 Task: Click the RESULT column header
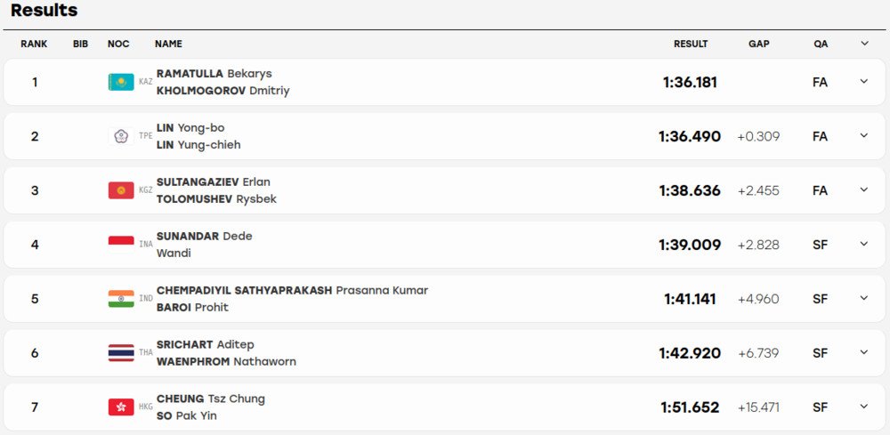691,44
